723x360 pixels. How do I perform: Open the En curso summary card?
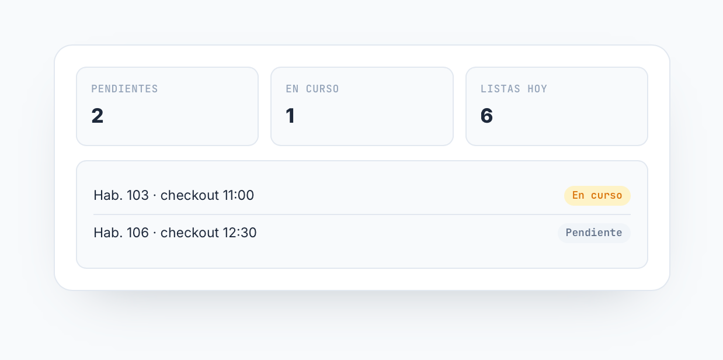click(362, 106)
